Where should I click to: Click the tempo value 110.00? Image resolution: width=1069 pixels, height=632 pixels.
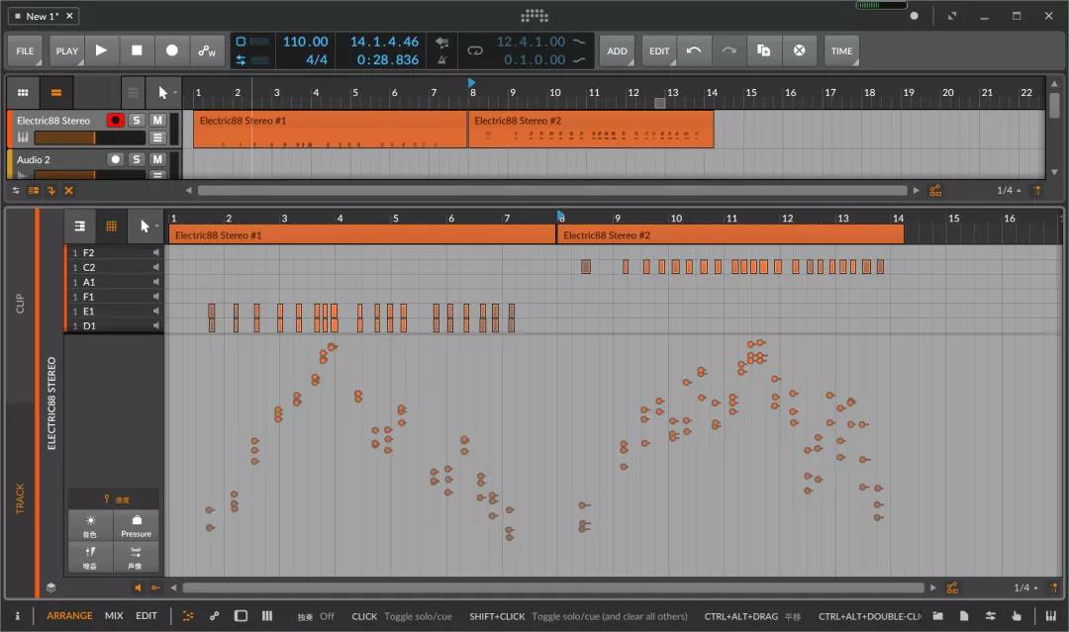(306, 42)
